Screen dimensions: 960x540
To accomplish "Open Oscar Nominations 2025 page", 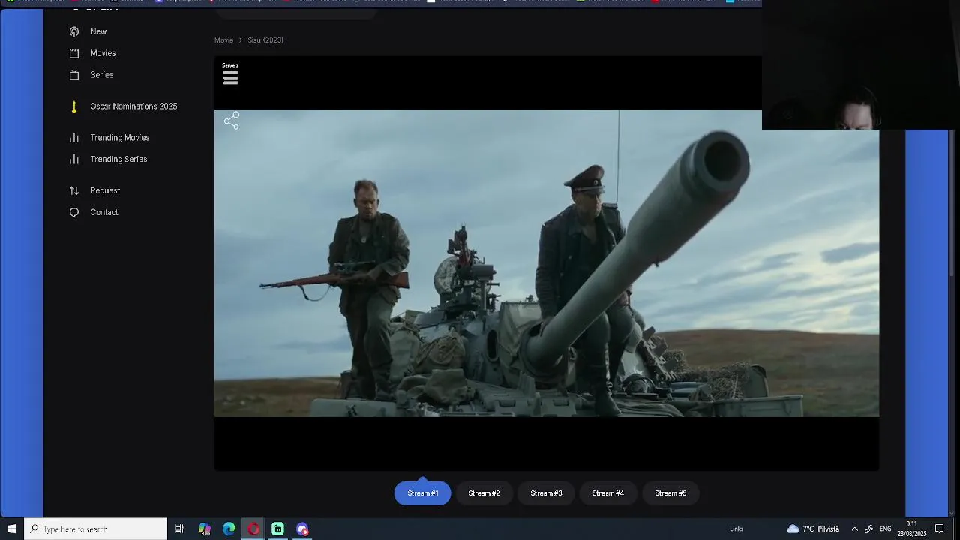I will tap(133, 106).
